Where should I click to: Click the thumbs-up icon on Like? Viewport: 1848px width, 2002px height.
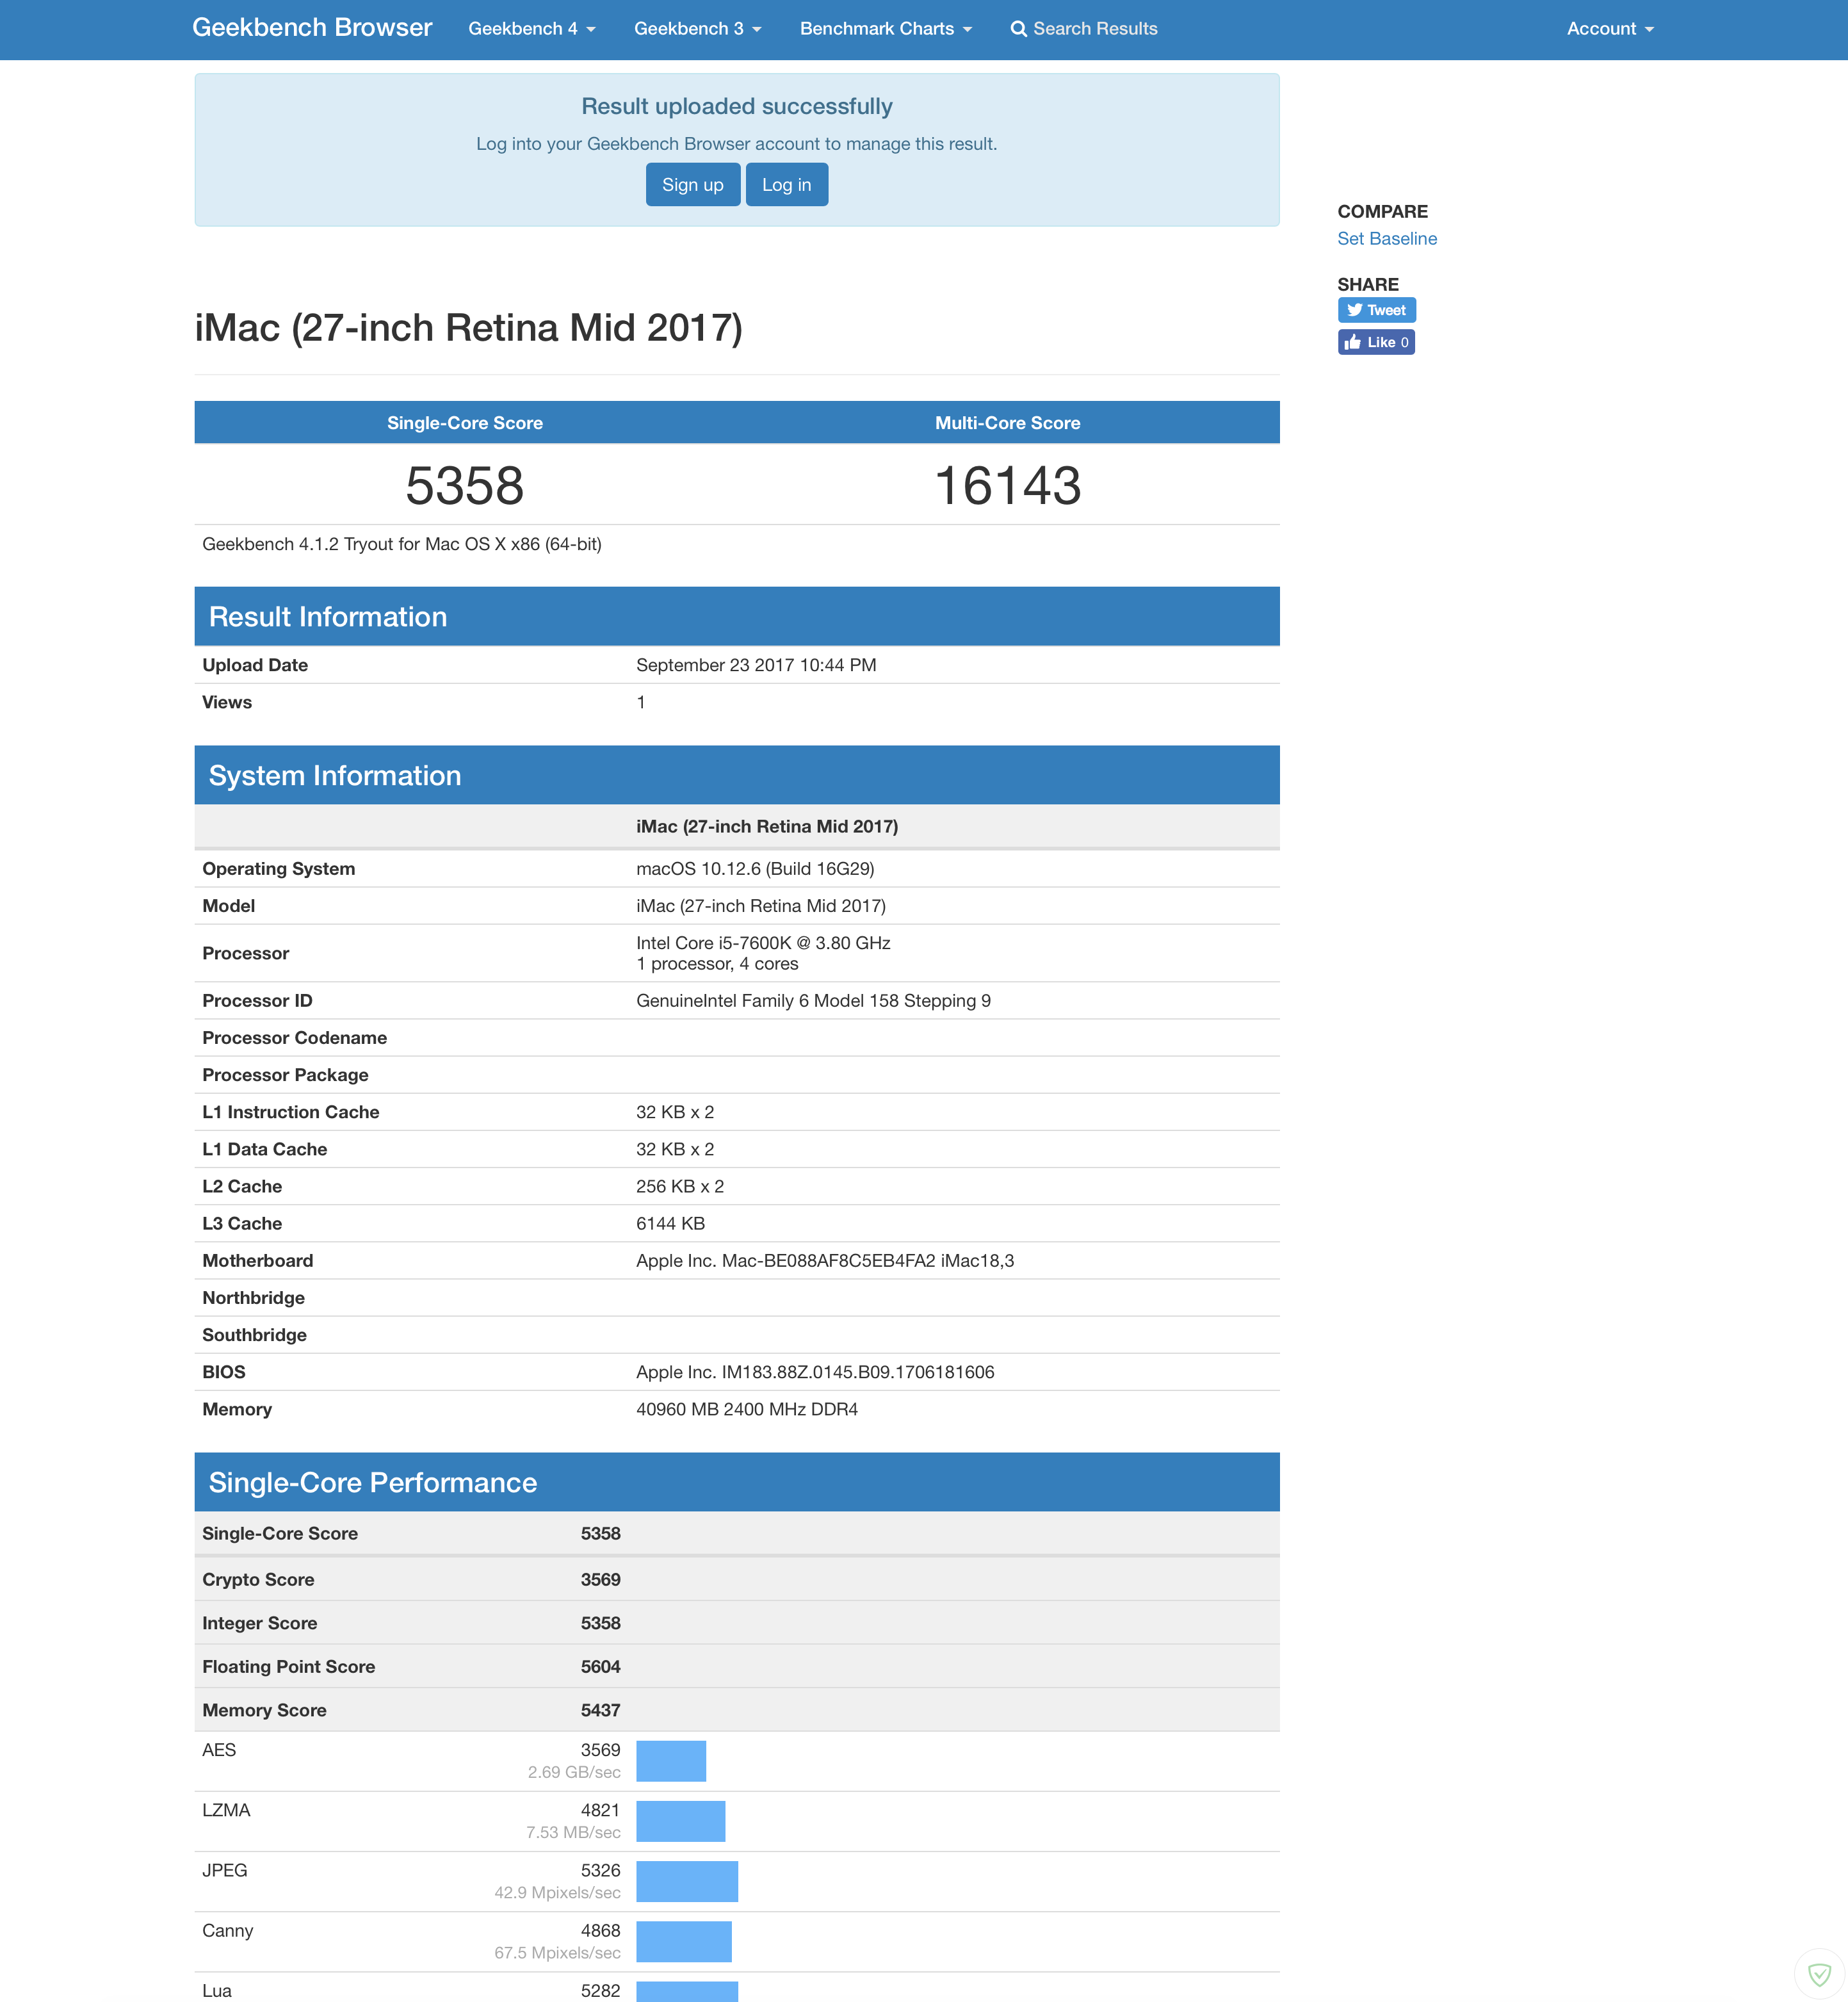pos(1353,342)
